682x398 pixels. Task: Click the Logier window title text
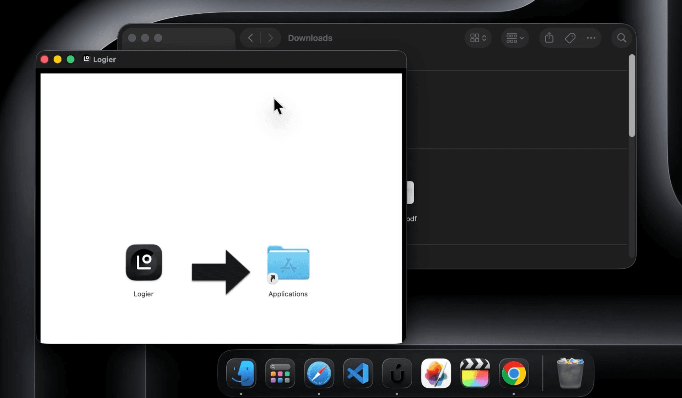point(104,59)
